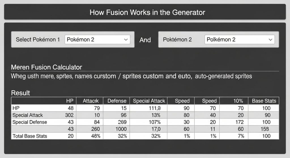
Task: Click the 'Base Stats' column header
Action: click(264, 101)
